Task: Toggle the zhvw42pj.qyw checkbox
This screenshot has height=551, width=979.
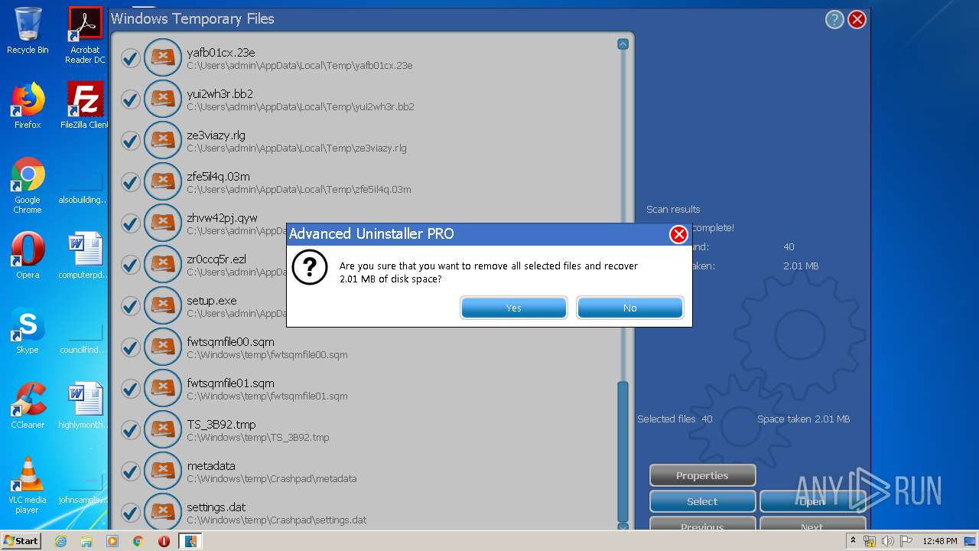Action: tap(131, 223)
